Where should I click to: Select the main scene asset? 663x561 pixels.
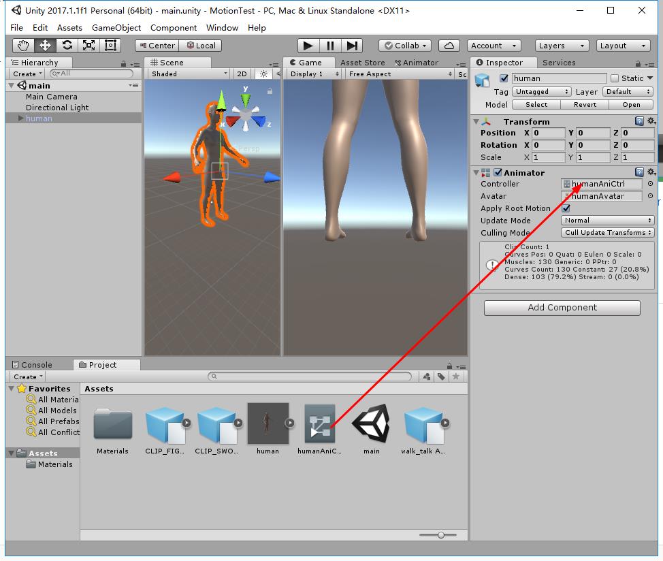click(x=371, y=423)
